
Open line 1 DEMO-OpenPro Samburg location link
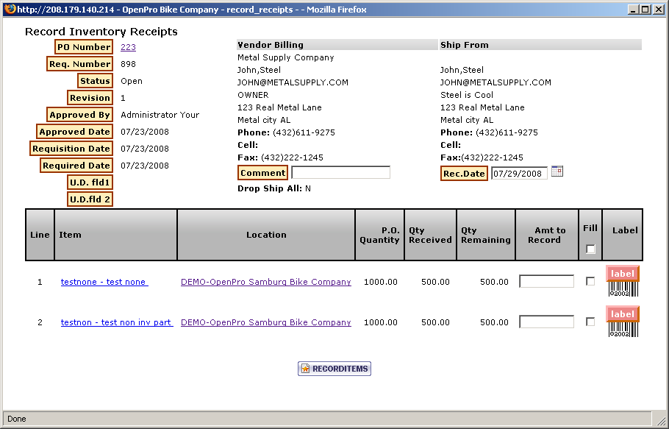pos(265,282)
